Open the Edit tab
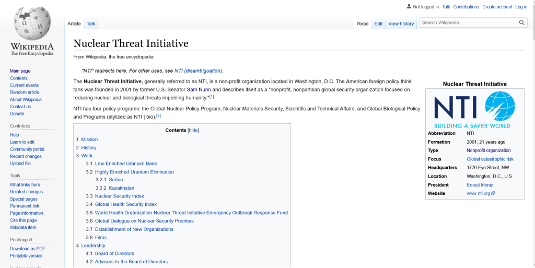 [378, 24]
